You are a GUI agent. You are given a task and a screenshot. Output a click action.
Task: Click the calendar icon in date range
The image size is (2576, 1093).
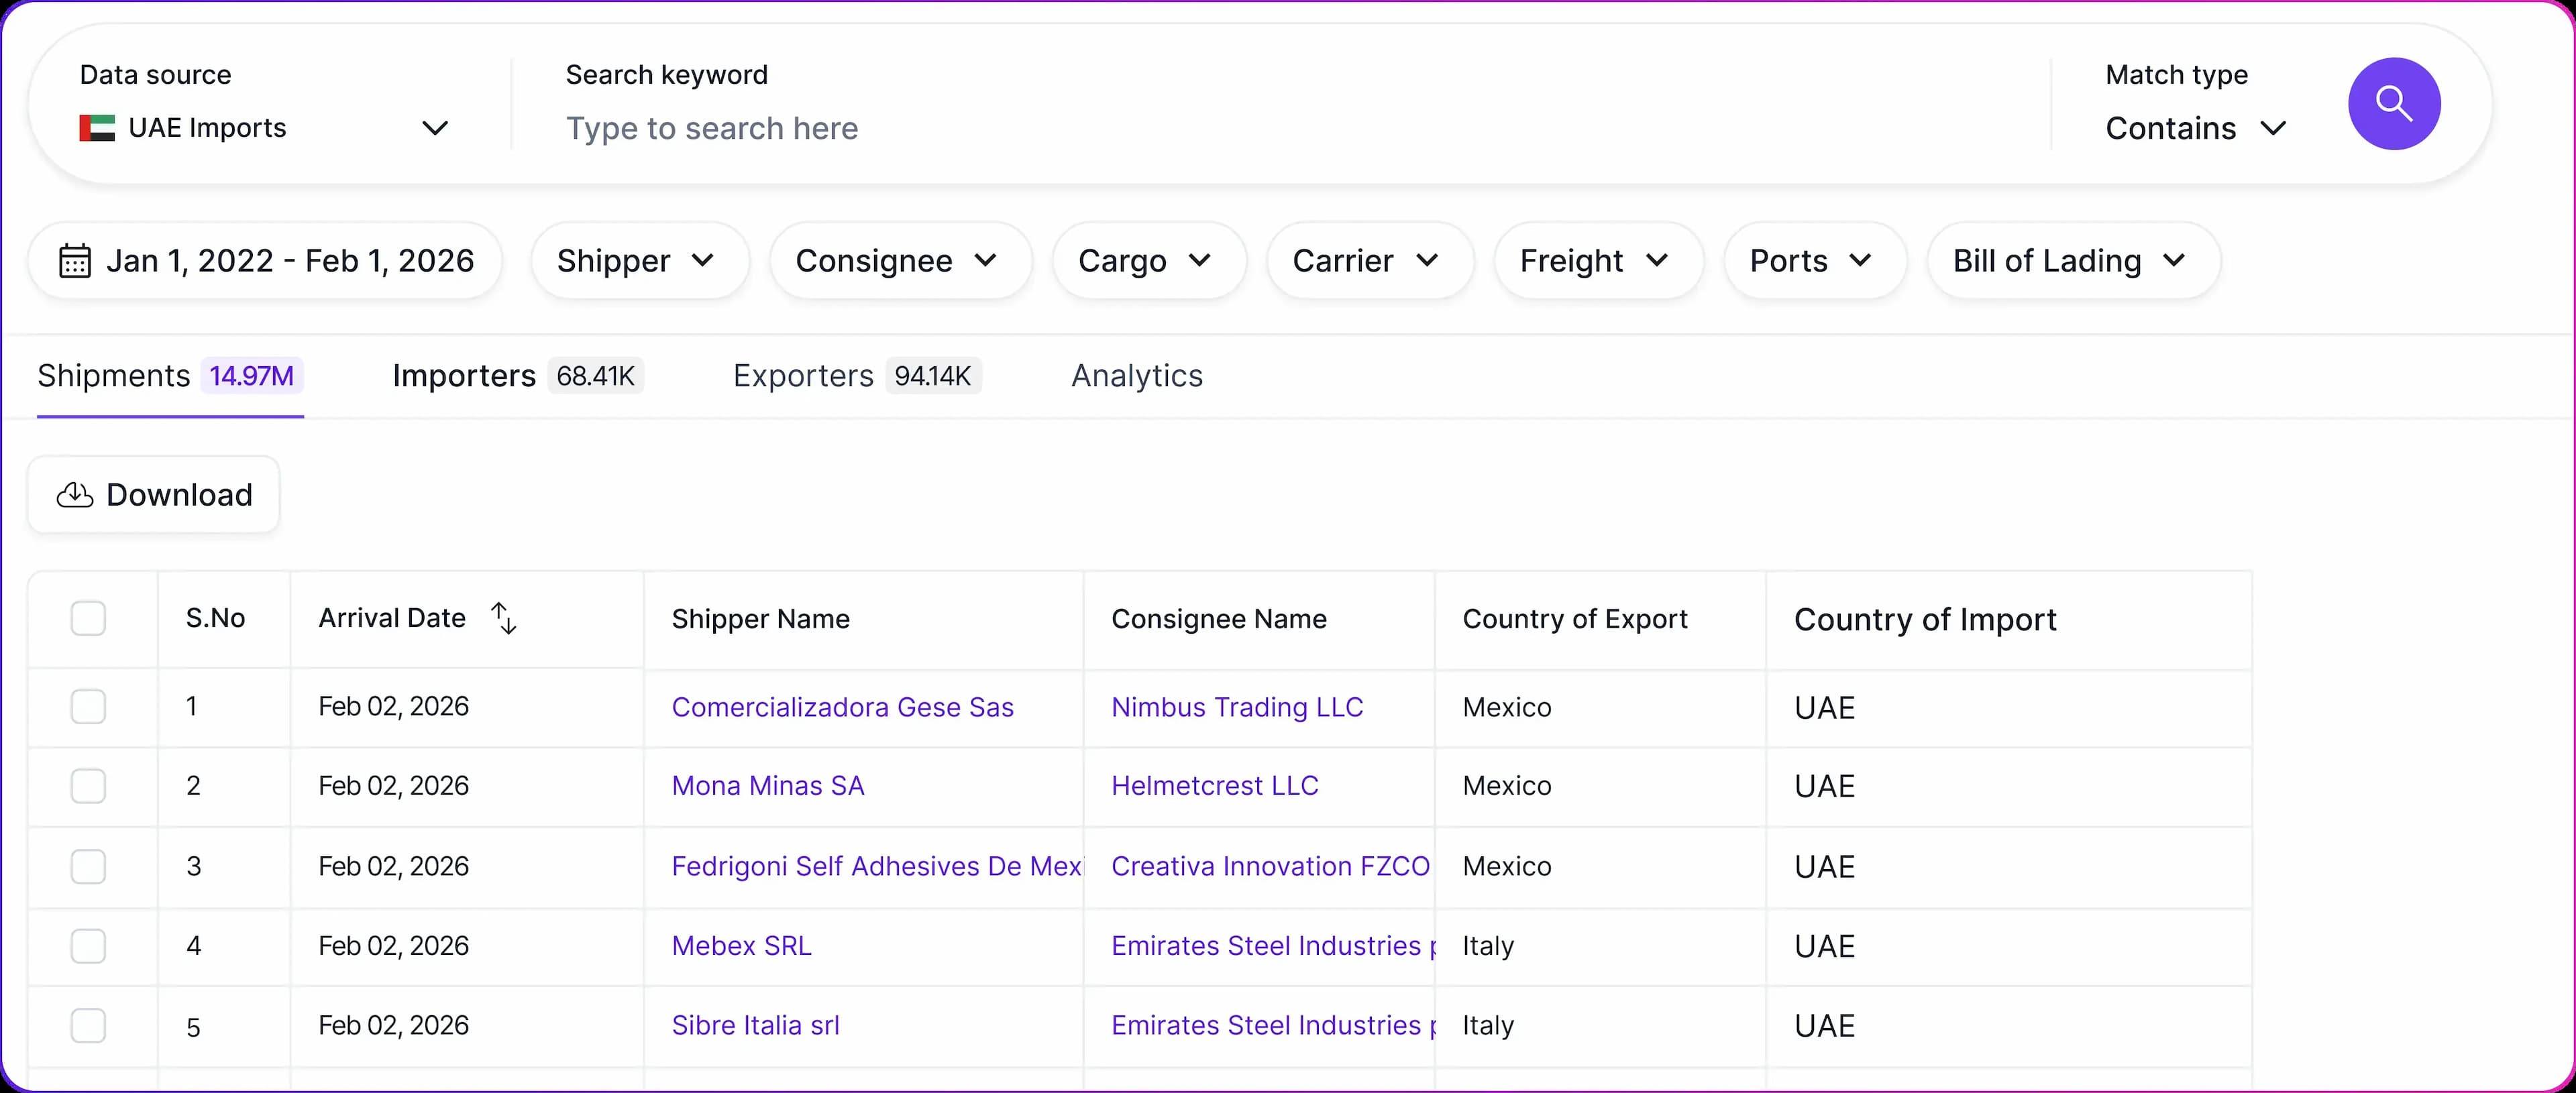pos(75,261)
